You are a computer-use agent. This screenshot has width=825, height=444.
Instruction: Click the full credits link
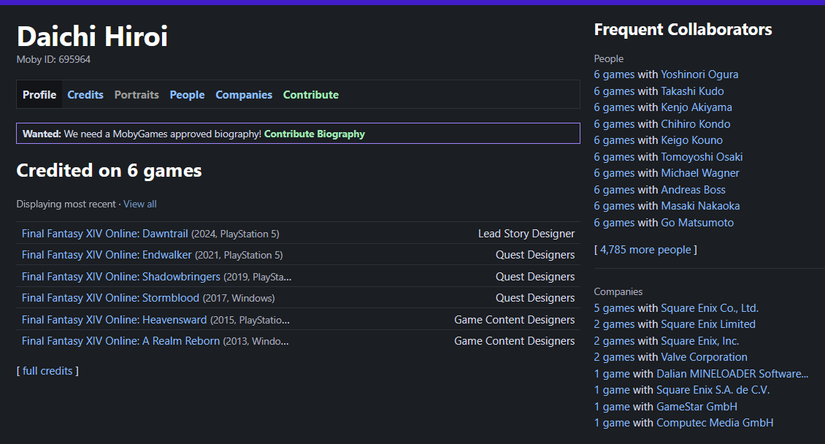pos(47,371)
